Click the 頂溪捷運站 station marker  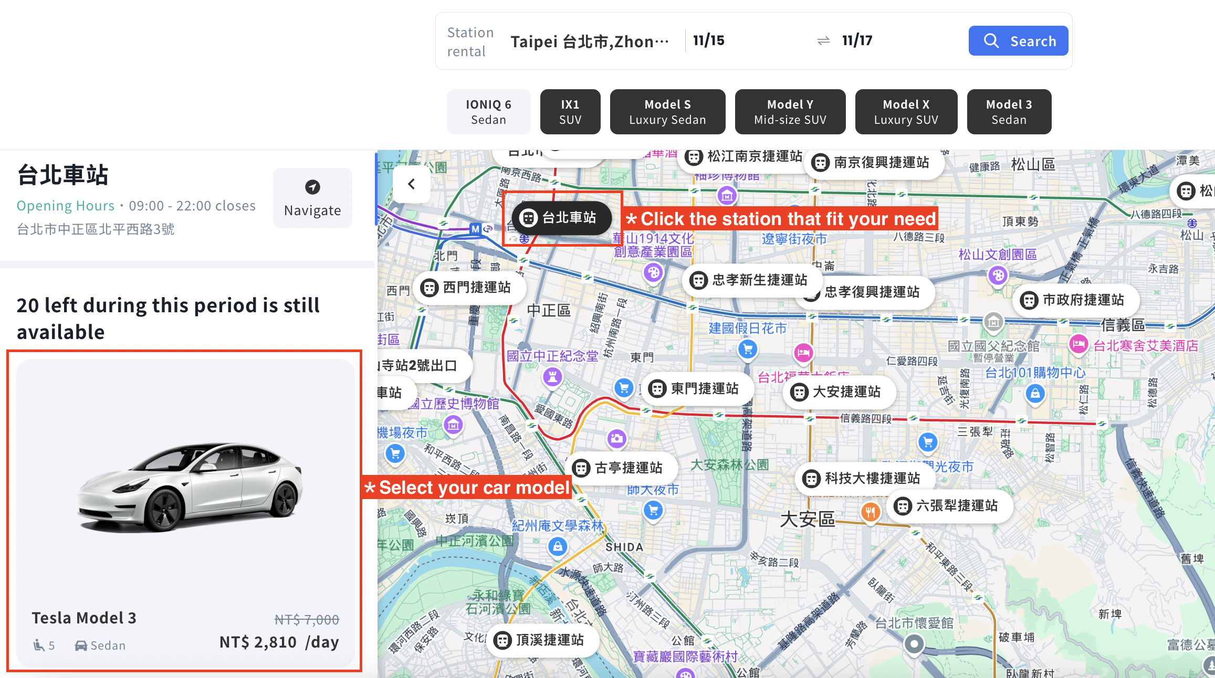coord(542,640)
